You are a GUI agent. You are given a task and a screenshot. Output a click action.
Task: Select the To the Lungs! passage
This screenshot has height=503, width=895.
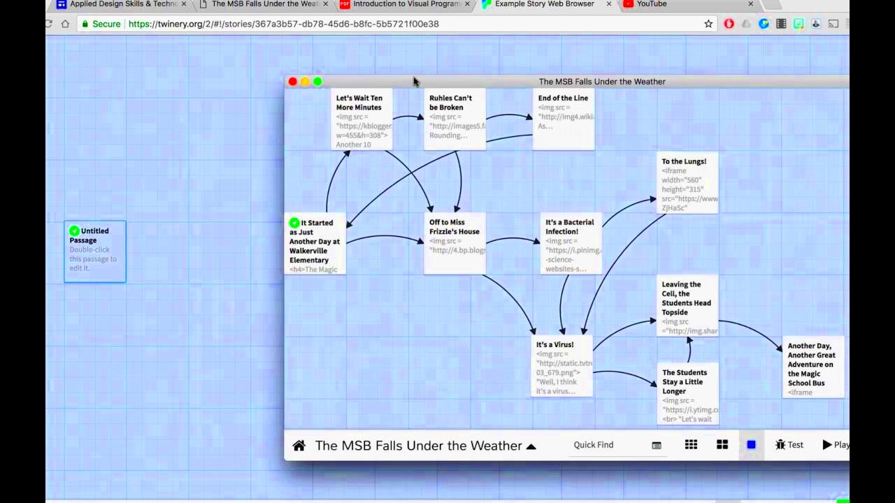pos(687,182)
